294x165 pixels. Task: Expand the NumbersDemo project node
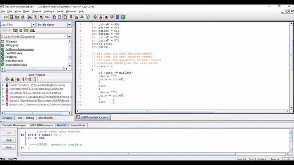pos(3,89)
